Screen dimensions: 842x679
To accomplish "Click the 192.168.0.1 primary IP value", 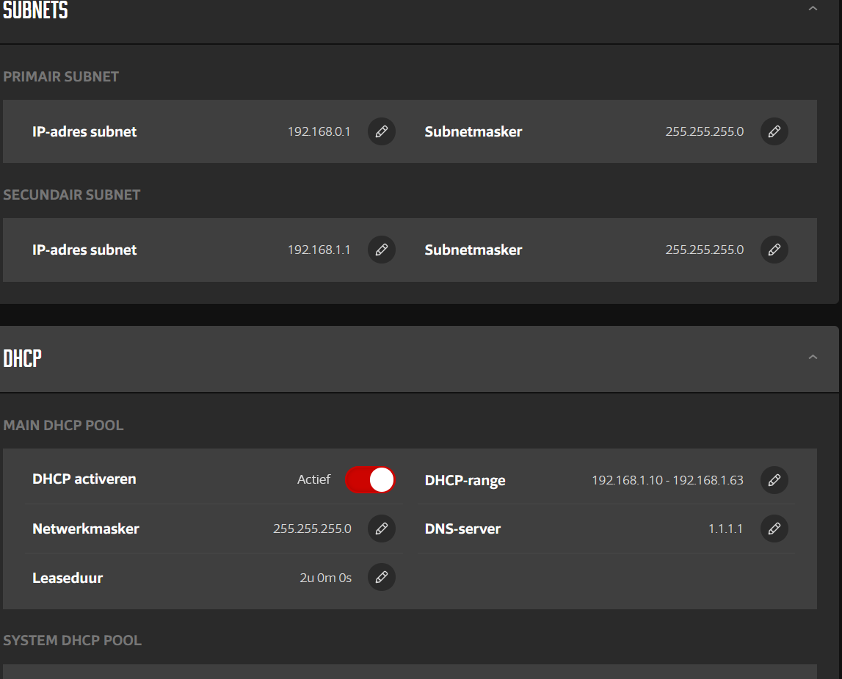I will (319, 132).
